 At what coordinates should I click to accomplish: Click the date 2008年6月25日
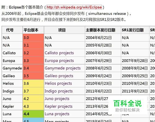99,68
